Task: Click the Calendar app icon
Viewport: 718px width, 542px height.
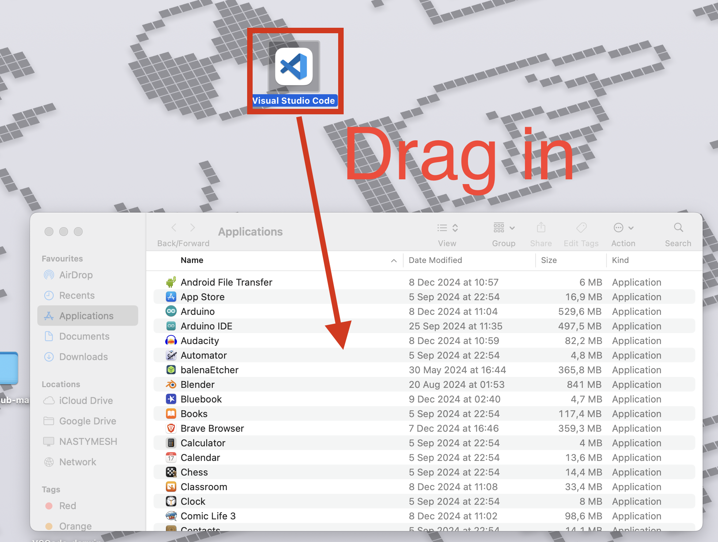Action: tap(171, 457)
